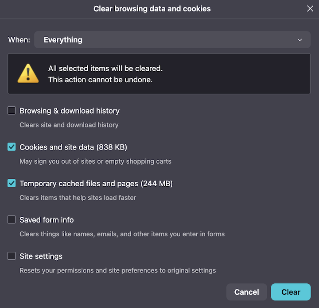Uncheck Cookies and site data checkbox
The image size is (319, 308).
12,147
